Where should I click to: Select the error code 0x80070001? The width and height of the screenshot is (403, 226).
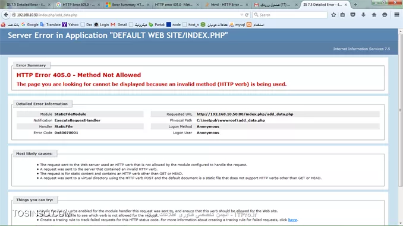point(67,133)
